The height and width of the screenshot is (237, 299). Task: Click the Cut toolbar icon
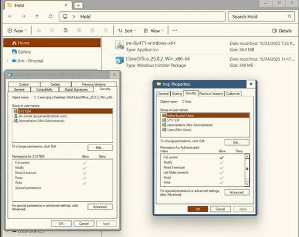(x=39, y=31)
